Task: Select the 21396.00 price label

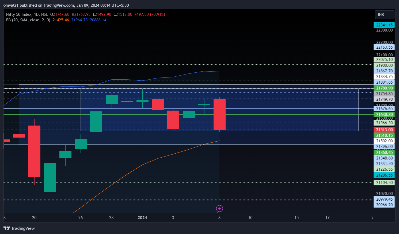Action: [384, 147]
